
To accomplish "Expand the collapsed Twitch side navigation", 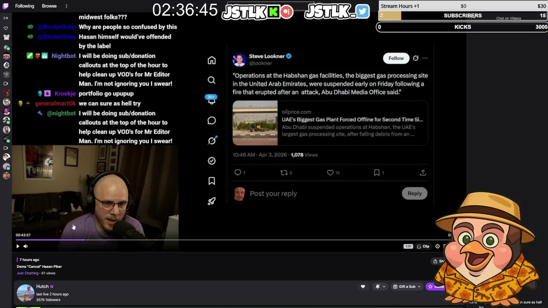I will pos(6,18).
